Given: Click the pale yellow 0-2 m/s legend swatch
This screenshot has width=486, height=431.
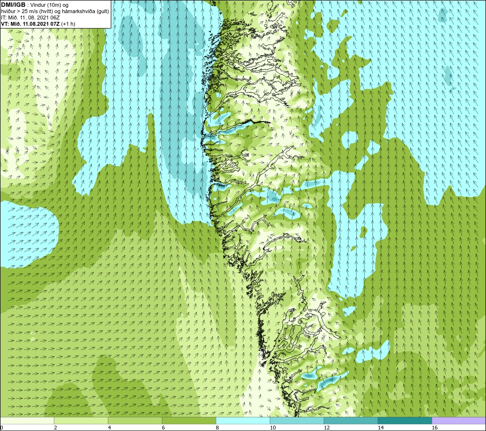Looking at the screenshot, I should [x=27, y=420].
